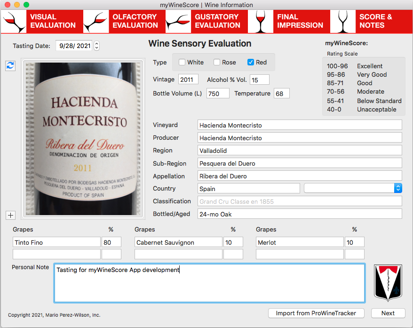This screenshot has width=413, height=328.
Task: Click inside the Personal Note field
Action: 209,282
